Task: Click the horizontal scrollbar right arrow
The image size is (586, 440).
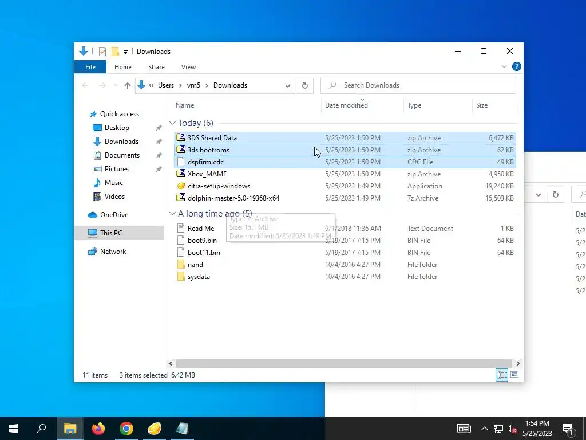Action: [x=518, y=363]
